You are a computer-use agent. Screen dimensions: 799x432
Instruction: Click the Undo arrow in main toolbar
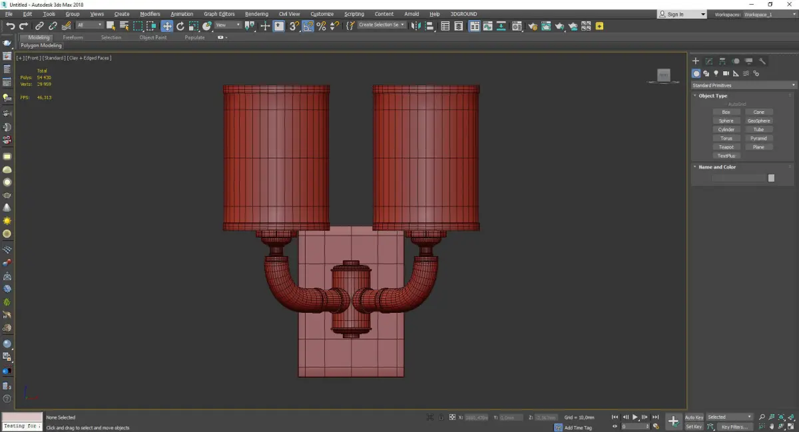pos(11,26)
